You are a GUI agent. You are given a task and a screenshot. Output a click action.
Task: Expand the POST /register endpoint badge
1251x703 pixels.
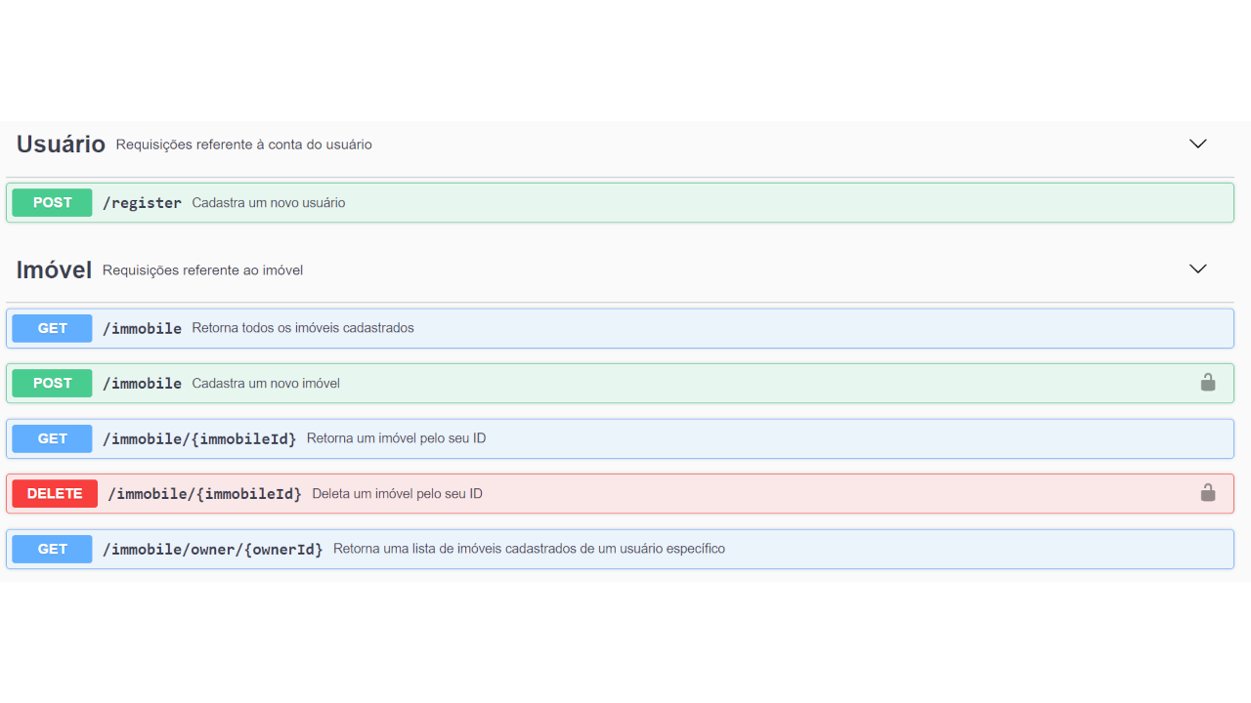(52, 203)
